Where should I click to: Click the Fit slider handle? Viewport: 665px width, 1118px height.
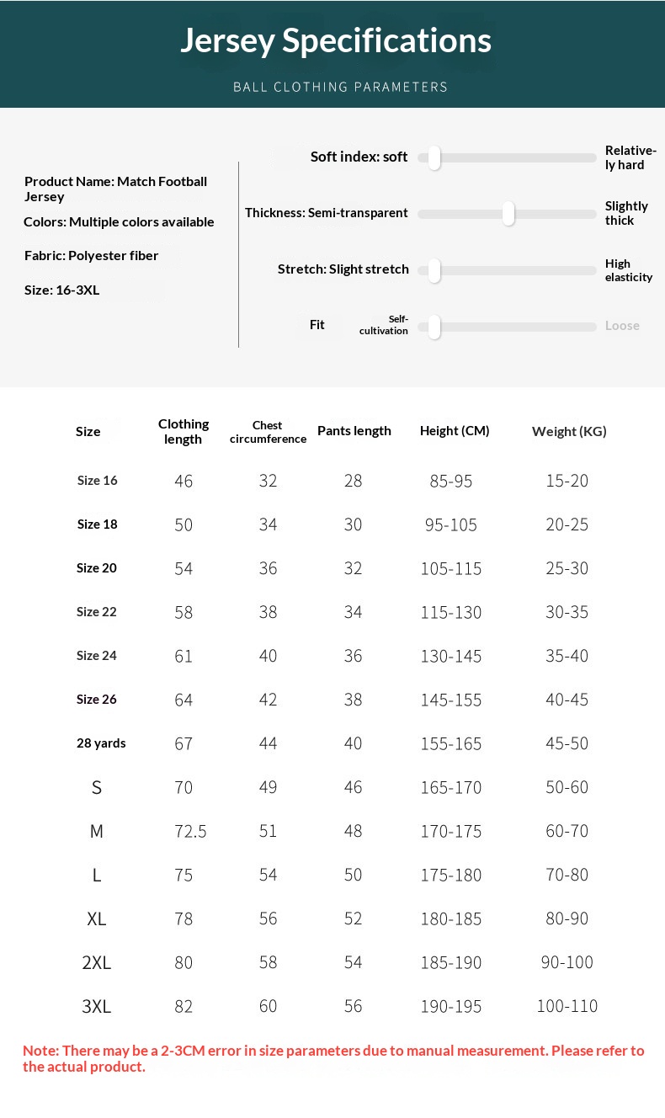click(x=434, y=327)
